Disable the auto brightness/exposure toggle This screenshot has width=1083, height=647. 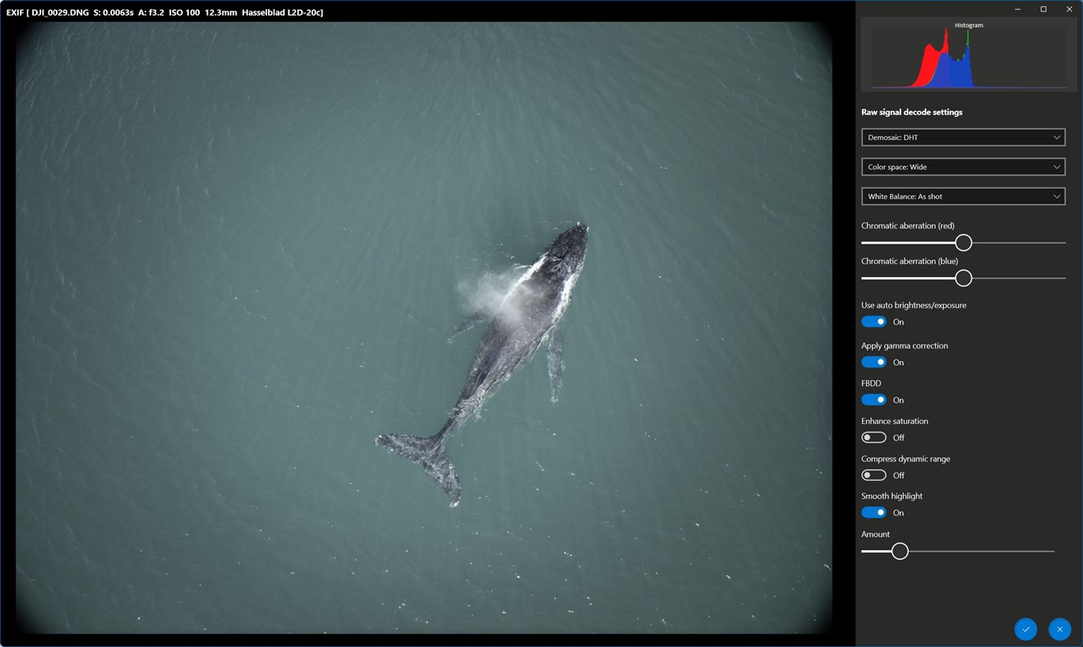(x=873, y=321)
